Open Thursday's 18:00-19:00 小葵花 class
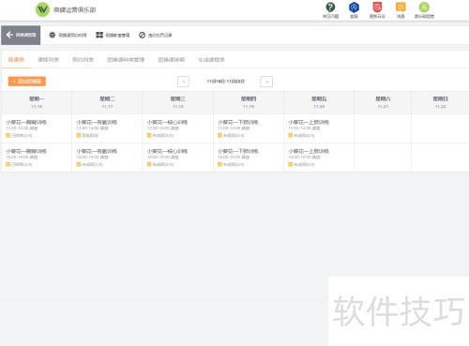 [x=249, y=158]
